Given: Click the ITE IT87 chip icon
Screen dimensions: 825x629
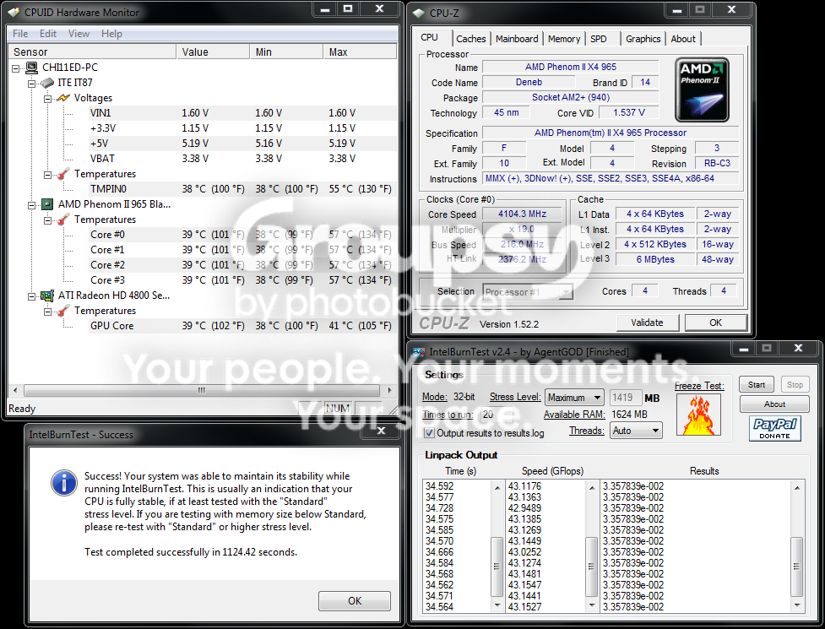Looking at the screenshot, I should click(x=47, y=83).
